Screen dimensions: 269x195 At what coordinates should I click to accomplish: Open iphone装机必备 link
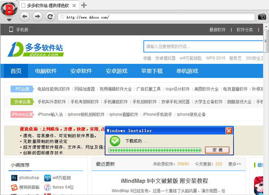191,114
